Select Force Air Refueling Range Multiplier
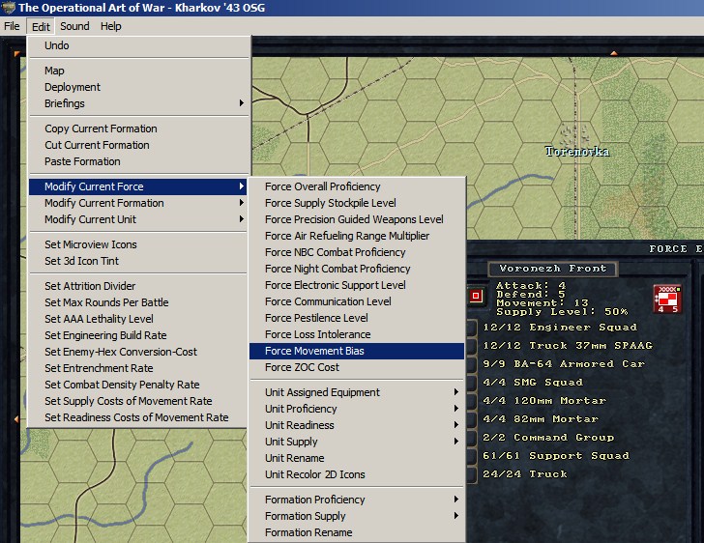The width and height of the screenshot is (704, 543). (357, 236)
